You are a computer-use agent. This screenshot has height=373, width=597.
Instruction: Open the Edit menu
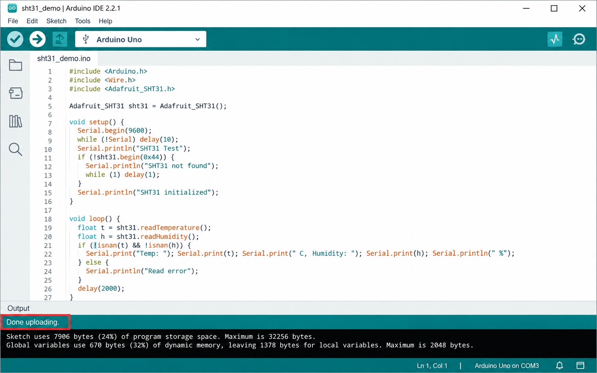(x=32, y=21)
